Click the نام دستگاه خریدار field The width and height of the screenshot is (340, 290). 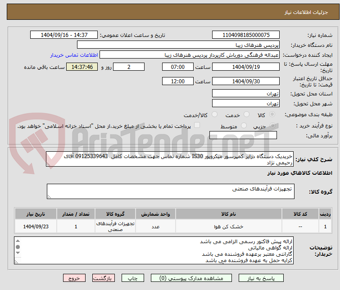[x=178, y=45]
